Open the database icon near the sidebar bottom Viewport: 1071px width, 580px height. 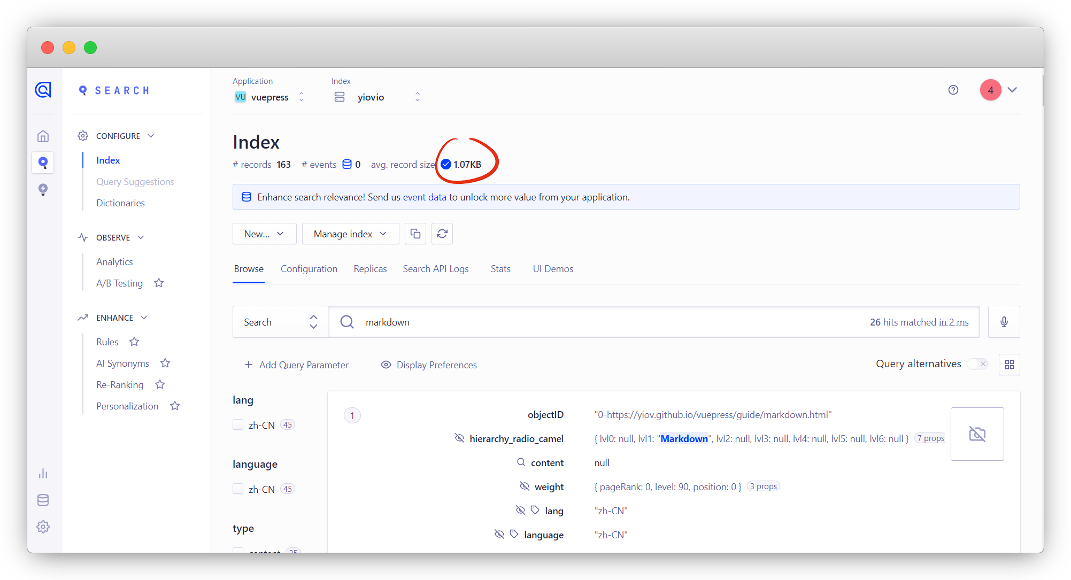43,500
